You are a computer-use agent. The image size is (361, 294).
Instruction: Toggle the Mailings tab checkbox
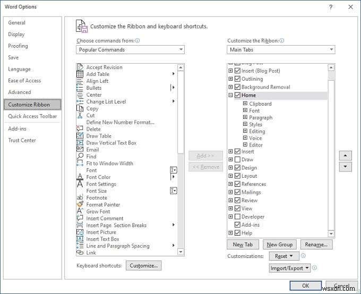pyautogui.click(x=237, y=192)
